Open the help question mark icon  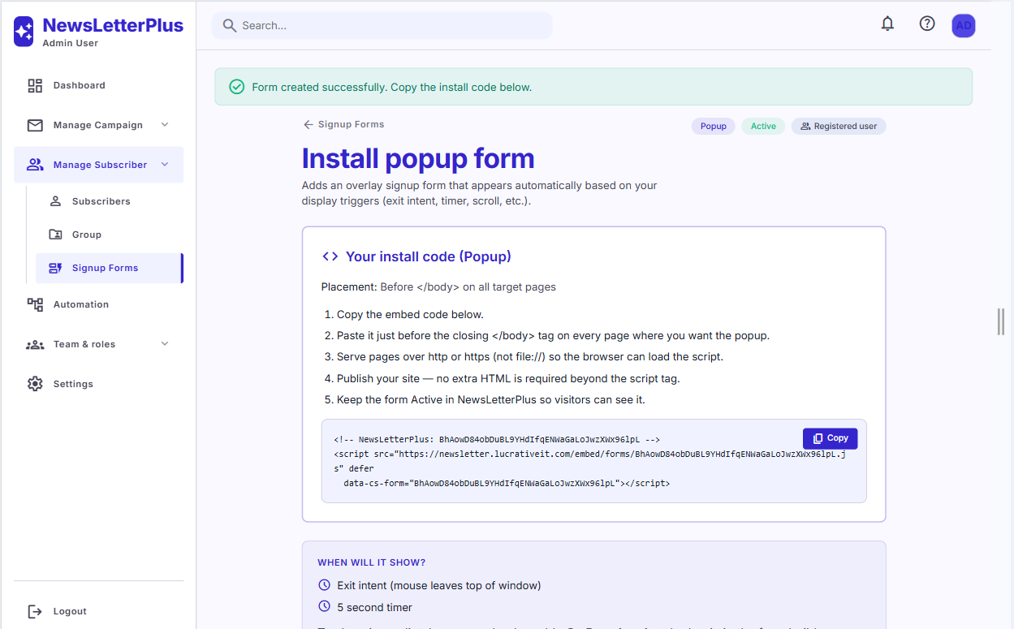pyautogui.click(x=927, y=24)
